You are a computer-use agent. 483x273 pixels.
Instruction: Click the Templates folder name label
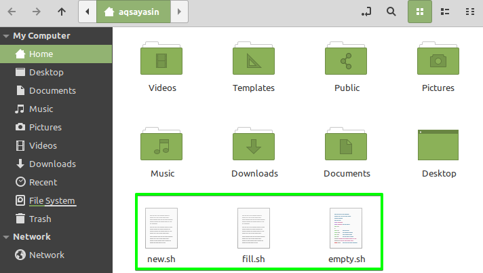click(x=254, y=88)
